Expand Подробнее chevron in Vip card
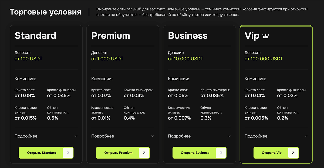This screenshot has height=168, width=324. click(306, 136)
